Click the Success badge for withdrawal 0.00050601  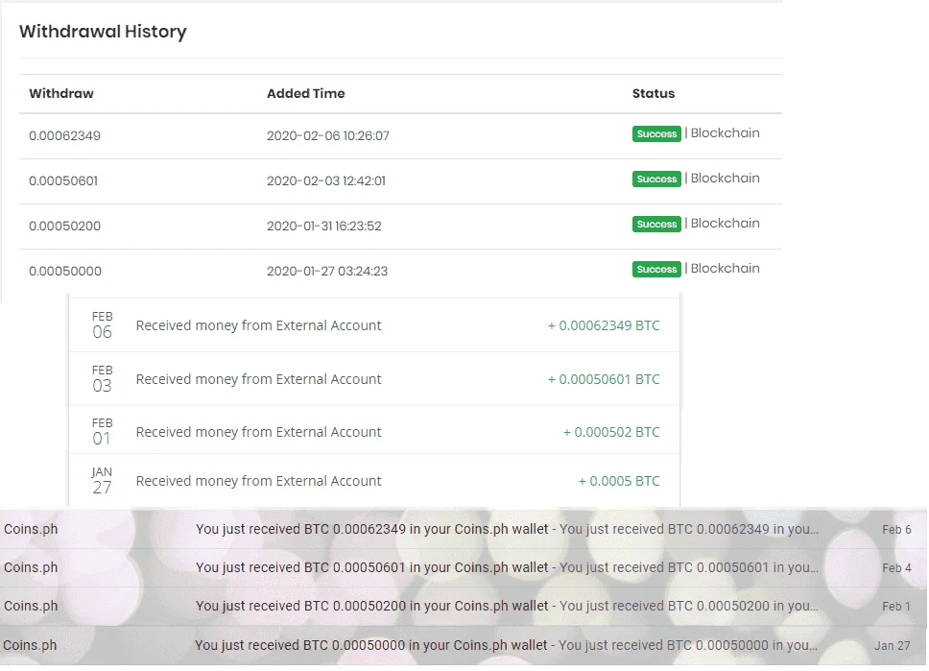(x=656, y=179)
